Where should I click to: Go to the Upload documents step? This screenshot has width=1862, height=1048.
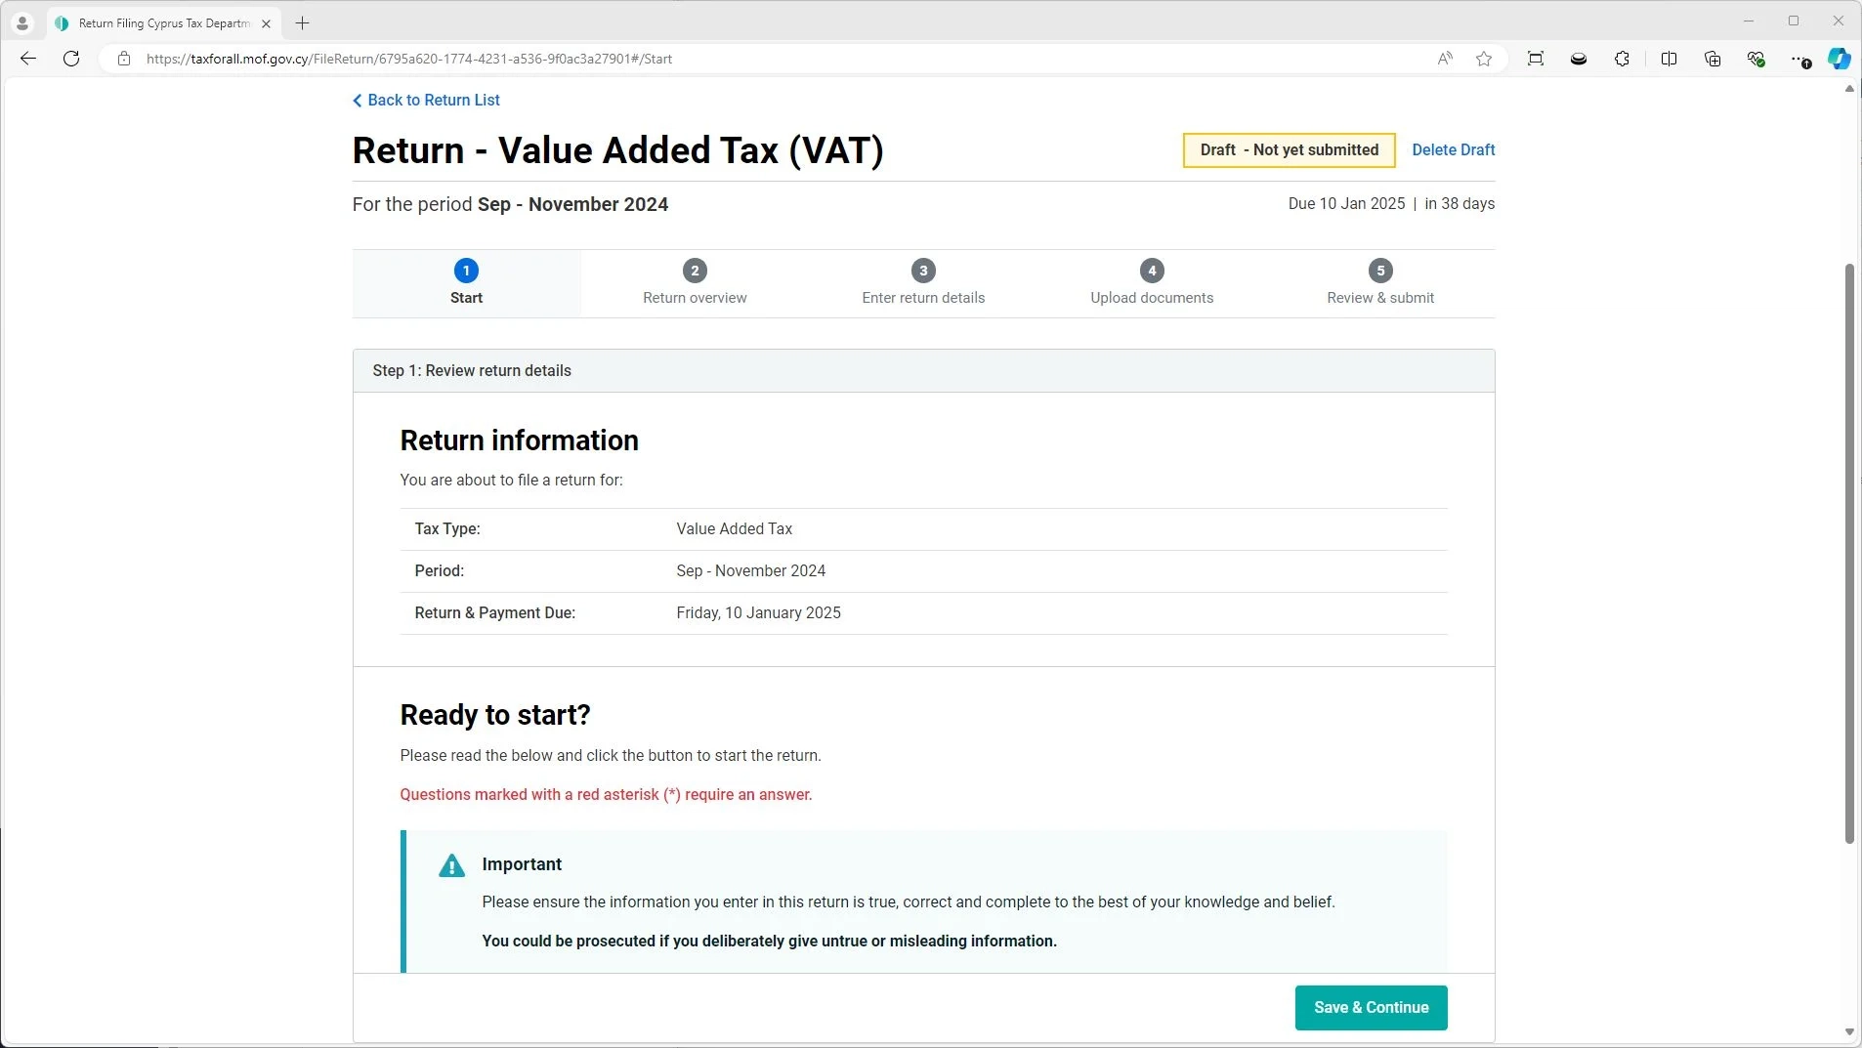[x=1151, y=283]
